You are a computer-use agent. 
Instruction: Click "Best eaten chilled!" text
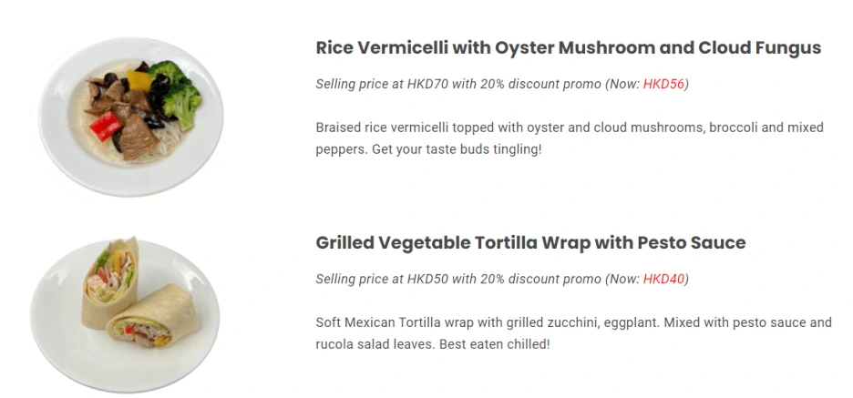pos(495,344)
